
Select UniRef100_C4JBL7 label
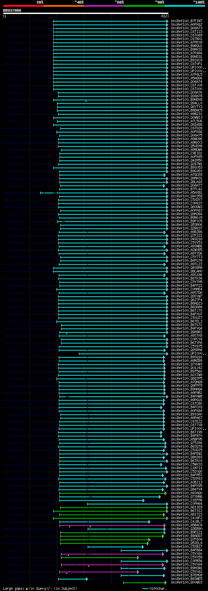pos(187,521)
